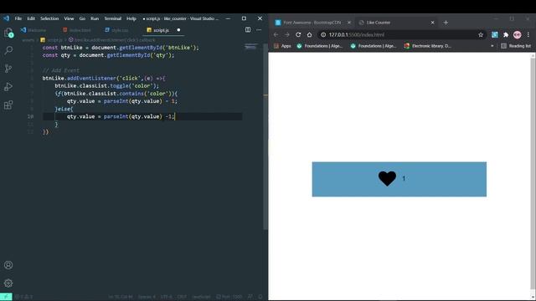
Task: Open the Chrome home page button
Action: pyautogui.click(x=309, y=34)
